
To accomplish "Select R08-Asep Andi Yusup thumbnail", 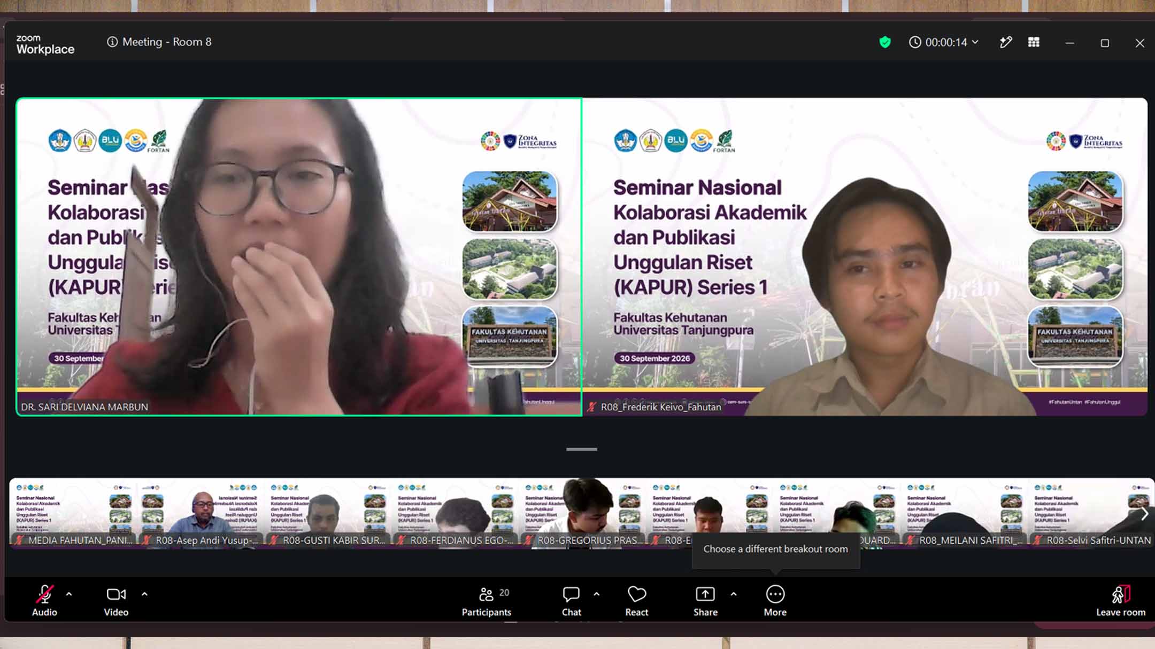I will coord(201,512).
